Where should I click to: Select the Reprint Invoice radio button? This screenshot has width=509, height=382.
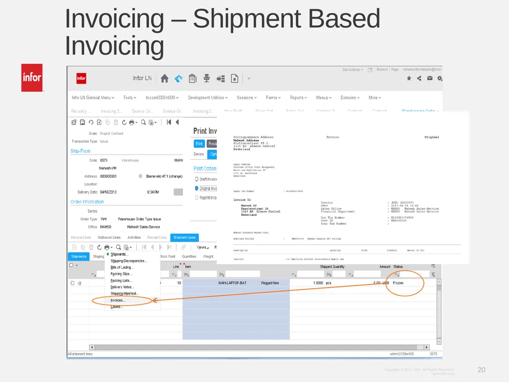196,197
